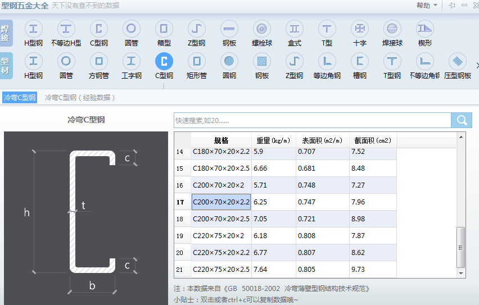The image size is (479, 305).
Task: Select 槽钢 channel steel icon
Action: pos(360,61)
